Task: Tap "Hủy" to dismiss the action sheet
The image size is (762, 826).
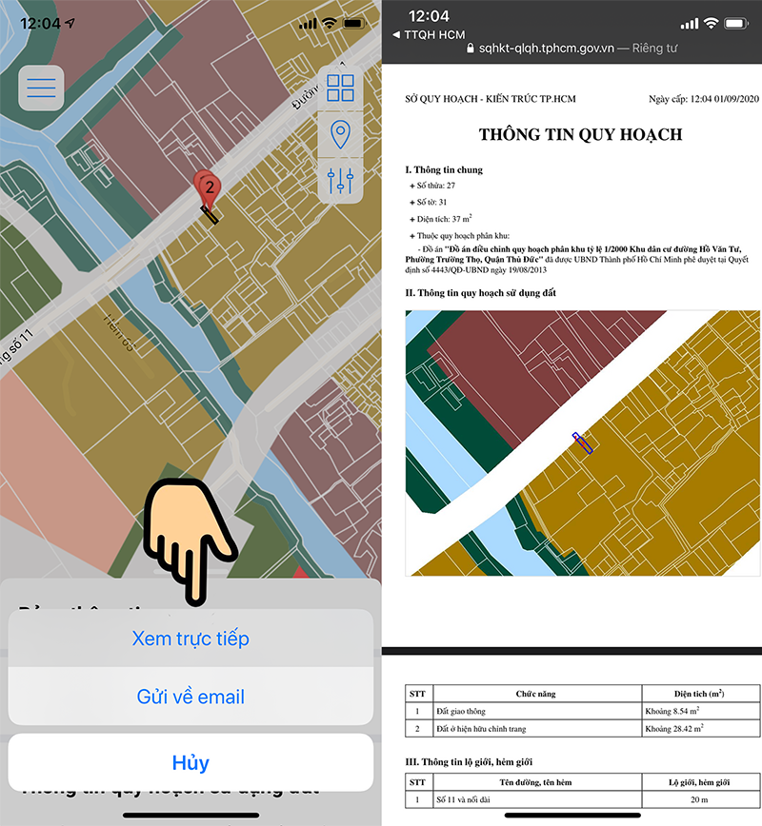Action: [x=190, y=761]
